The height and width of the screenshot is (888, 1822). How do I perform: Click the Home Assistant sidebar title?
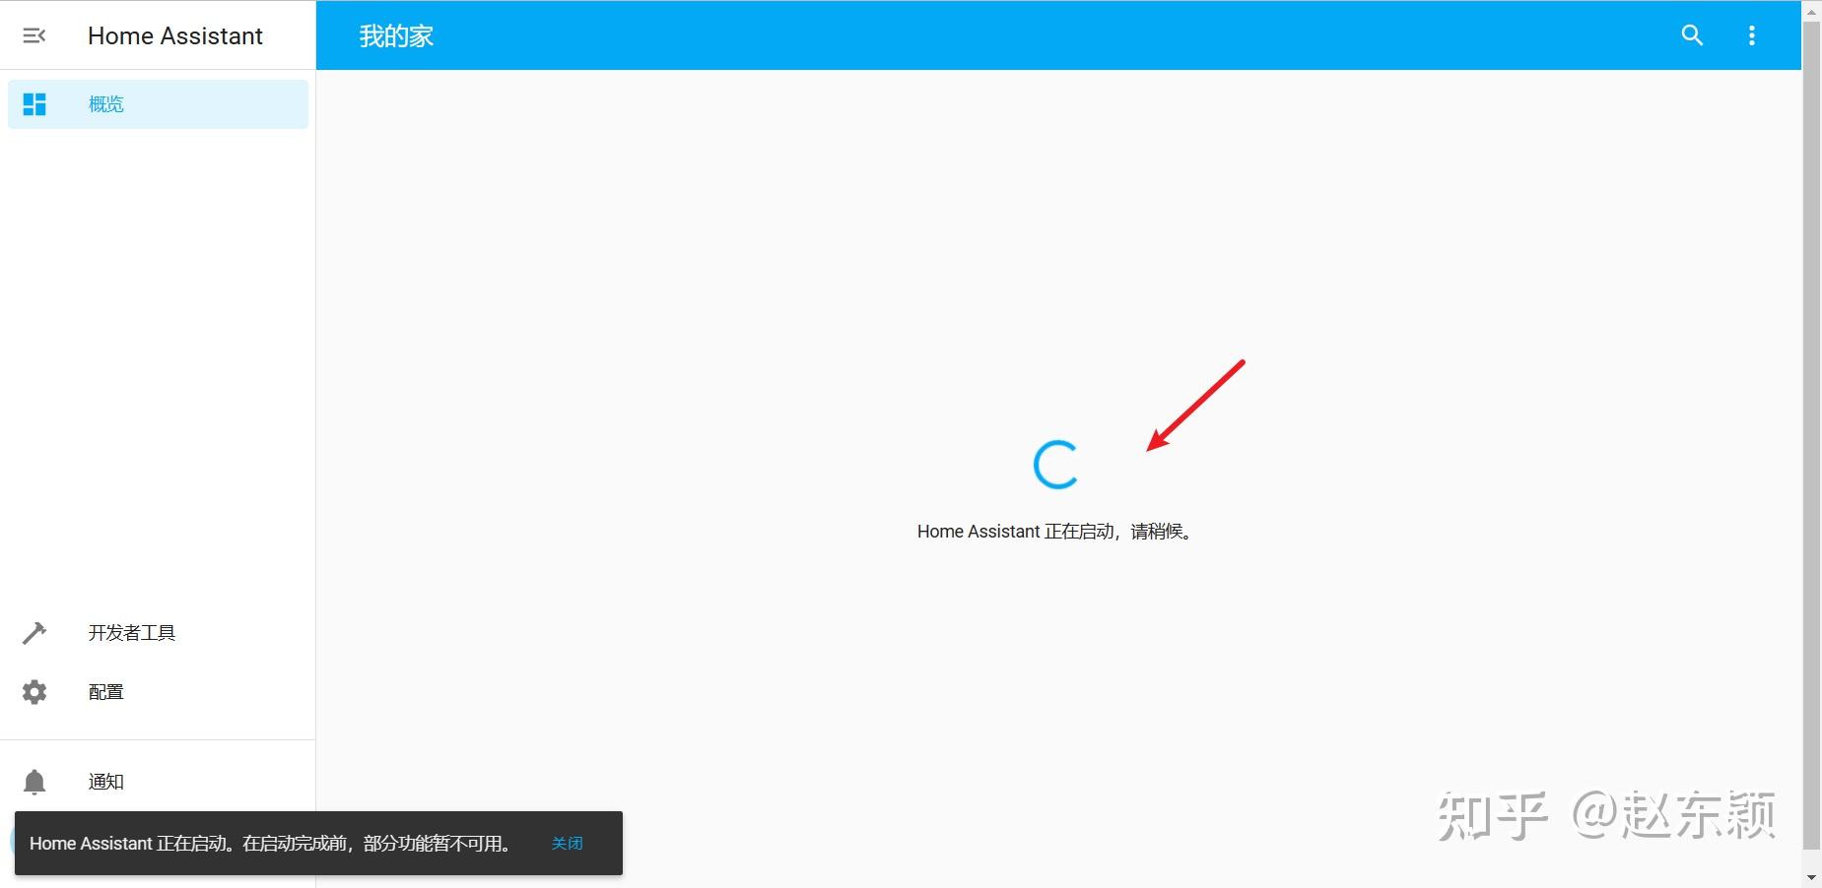coord(175,36)
